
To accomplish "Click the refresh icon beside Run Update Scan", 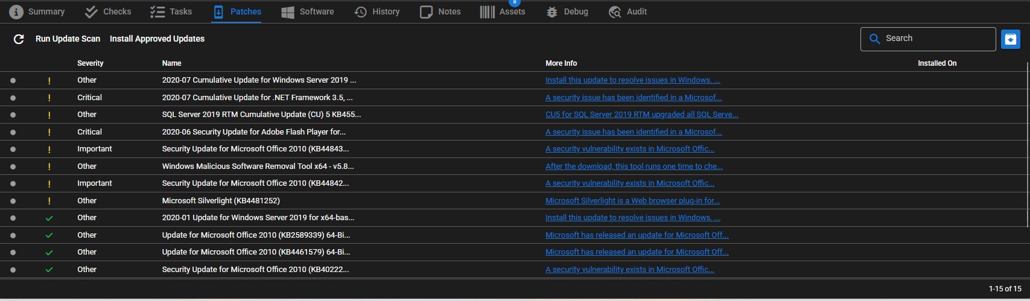I will [x=19, y=39].
